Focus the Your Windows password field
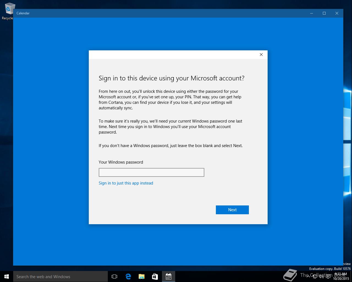352x282 pixels. pos(152,172)
